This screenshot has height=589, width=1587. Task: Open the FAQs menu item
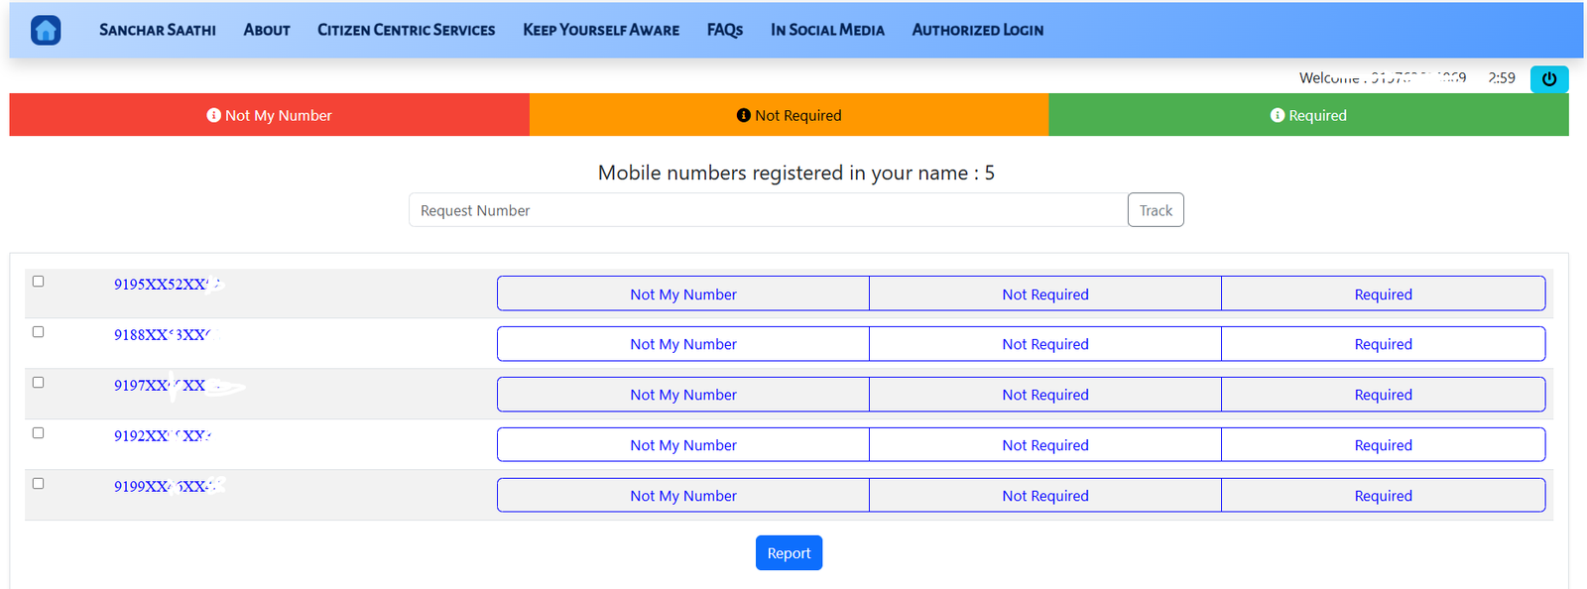(724, 31)
